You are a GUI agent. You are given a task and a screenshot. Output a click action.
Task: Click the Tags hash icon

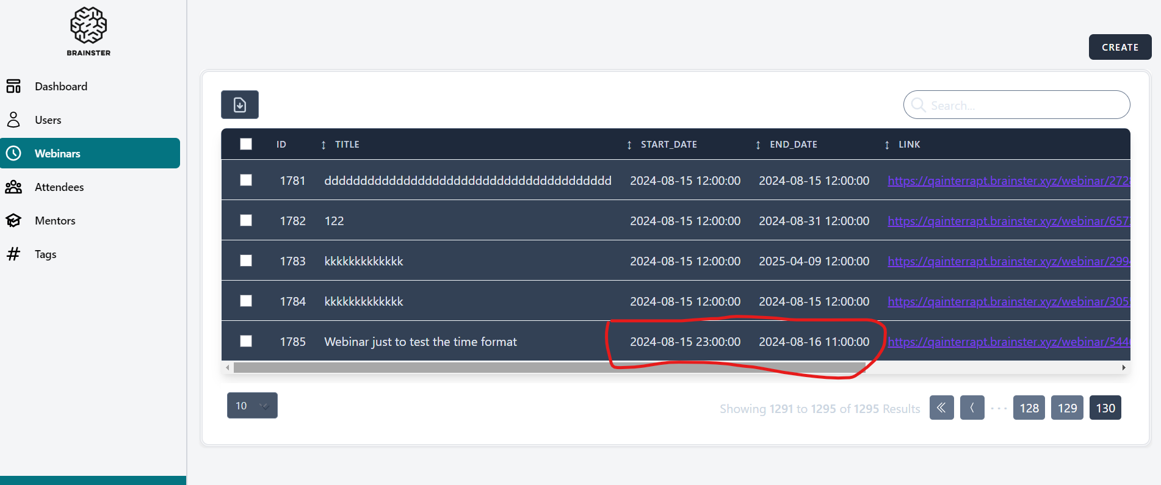(x=13, y=254)
